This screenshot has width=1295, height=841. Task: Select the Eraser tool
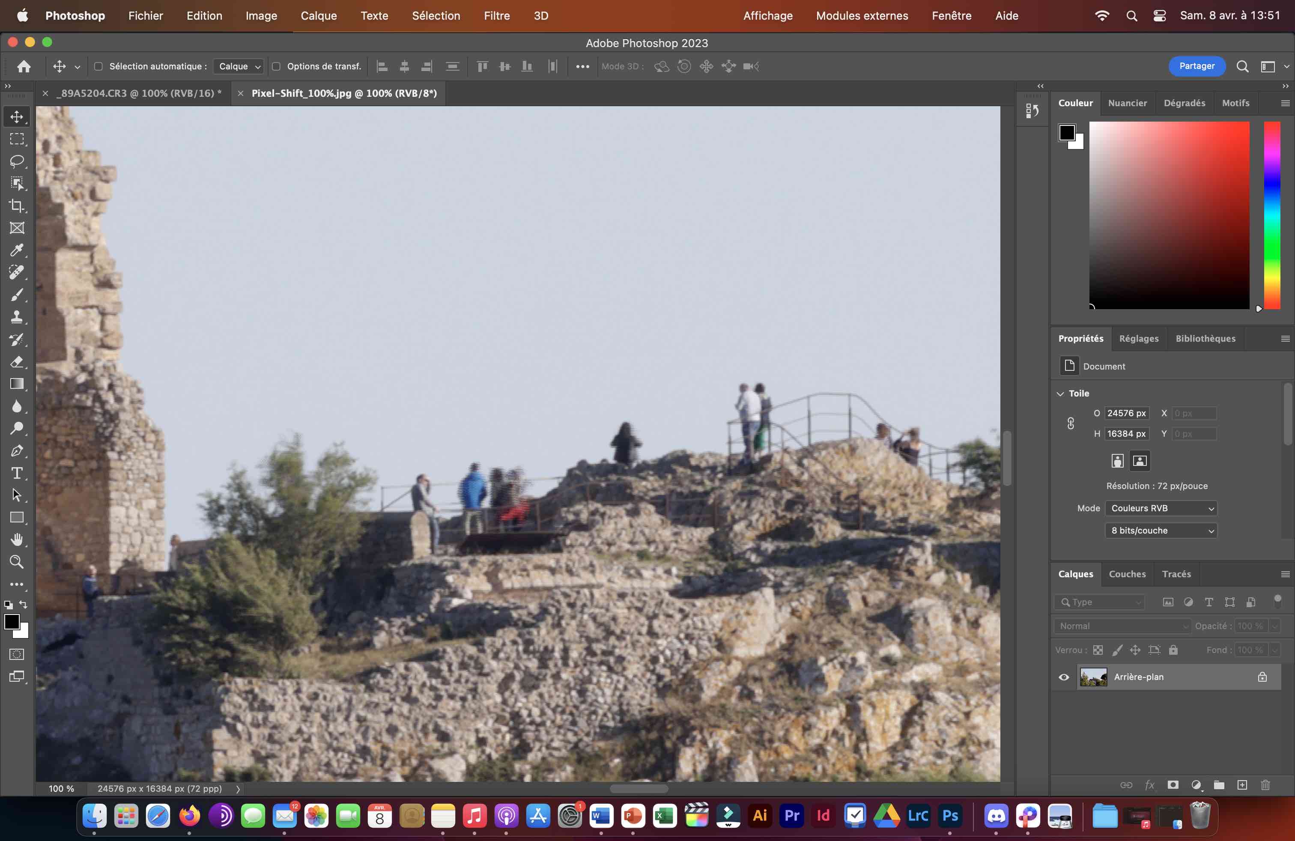(17, 362)
